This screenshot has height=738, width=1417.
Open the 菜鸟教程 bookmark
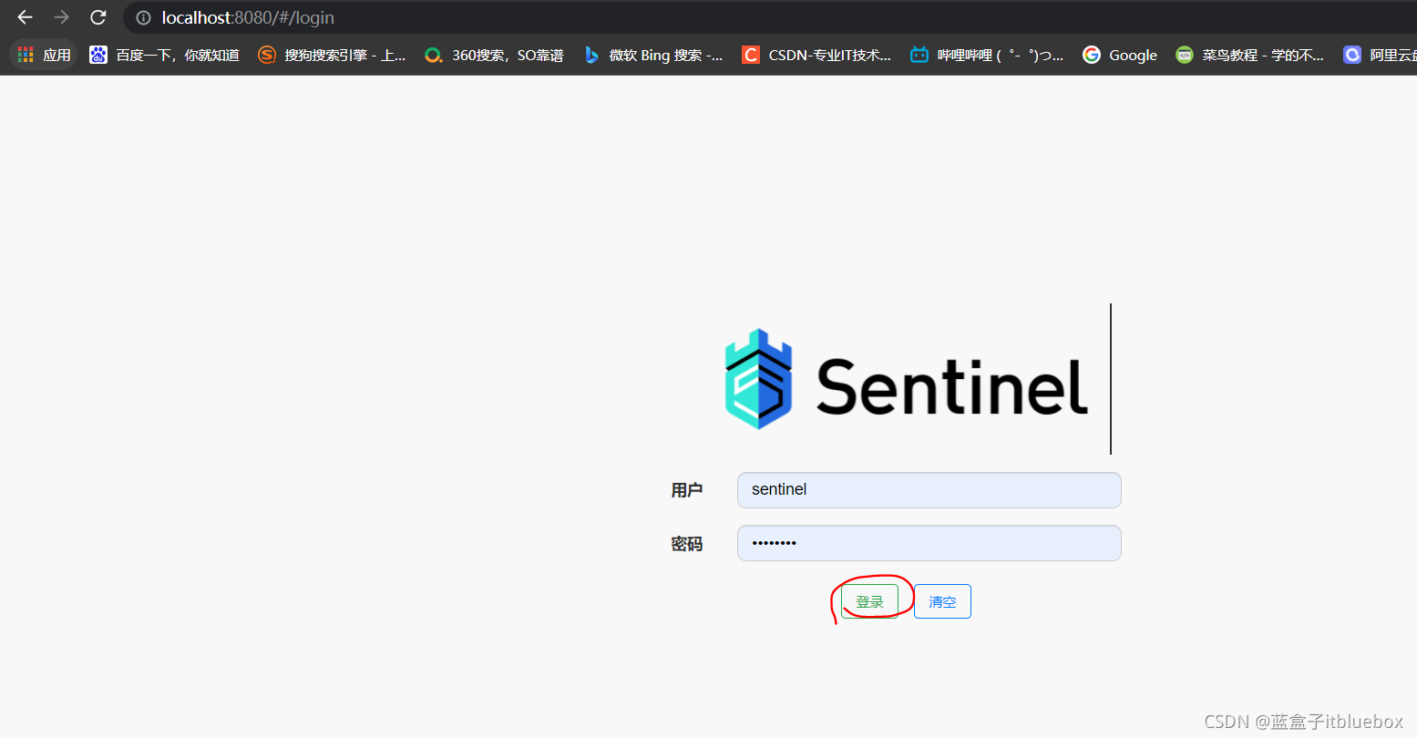[x=1250, y=55]
